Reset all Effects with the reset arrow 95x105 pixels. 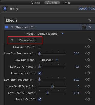[89, 20]
